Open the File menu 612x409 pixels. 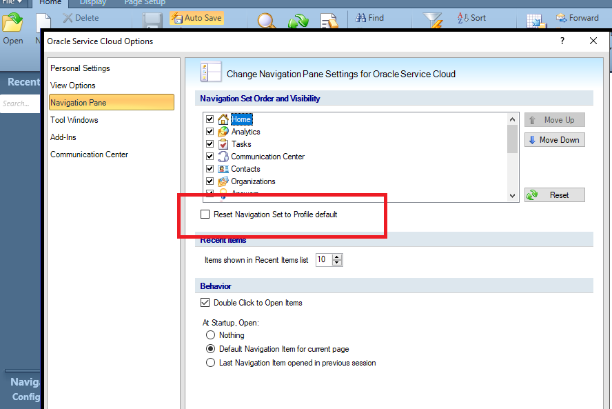click(12, 2)
